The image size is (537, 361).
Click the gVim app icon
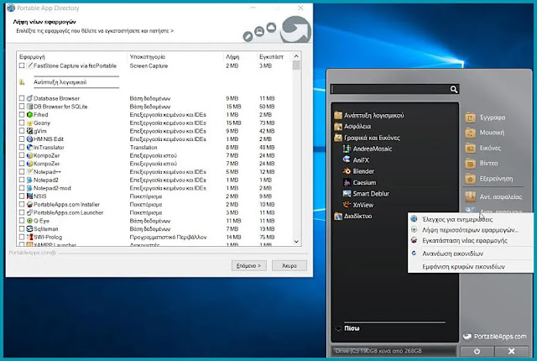click(30, 131)
